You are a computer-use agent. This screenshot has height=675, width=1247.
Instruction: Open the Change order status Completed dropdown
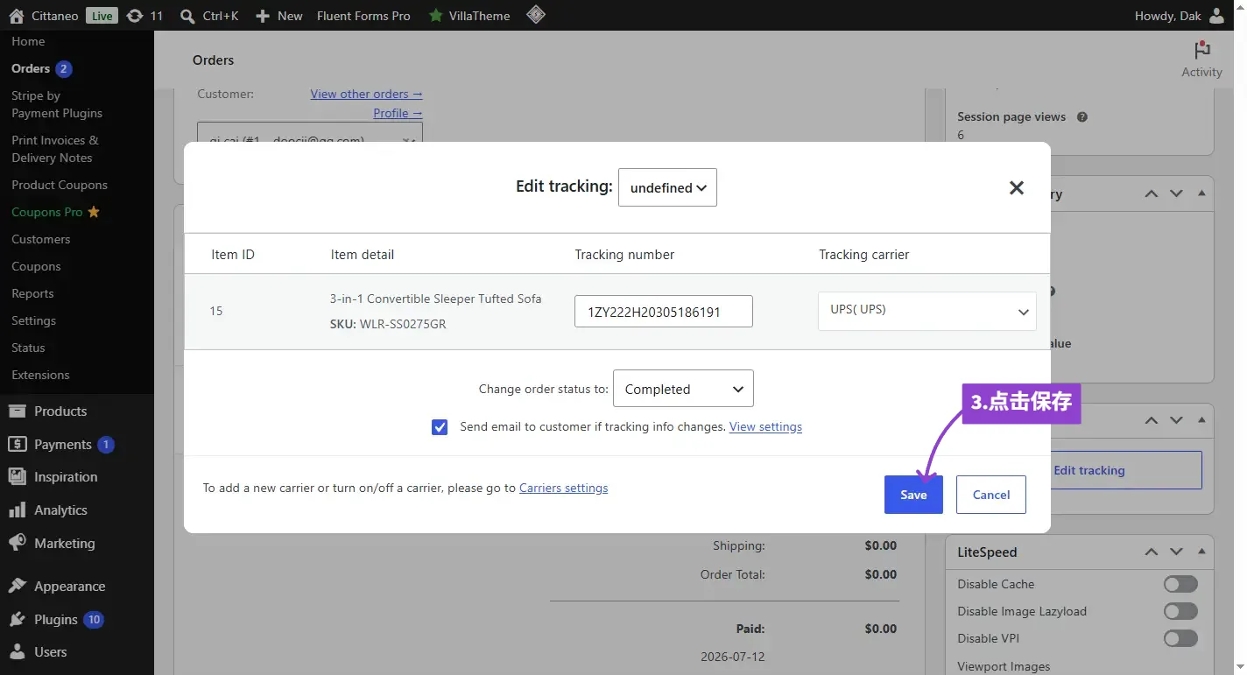pyautogui.click(x=683, y=389)
